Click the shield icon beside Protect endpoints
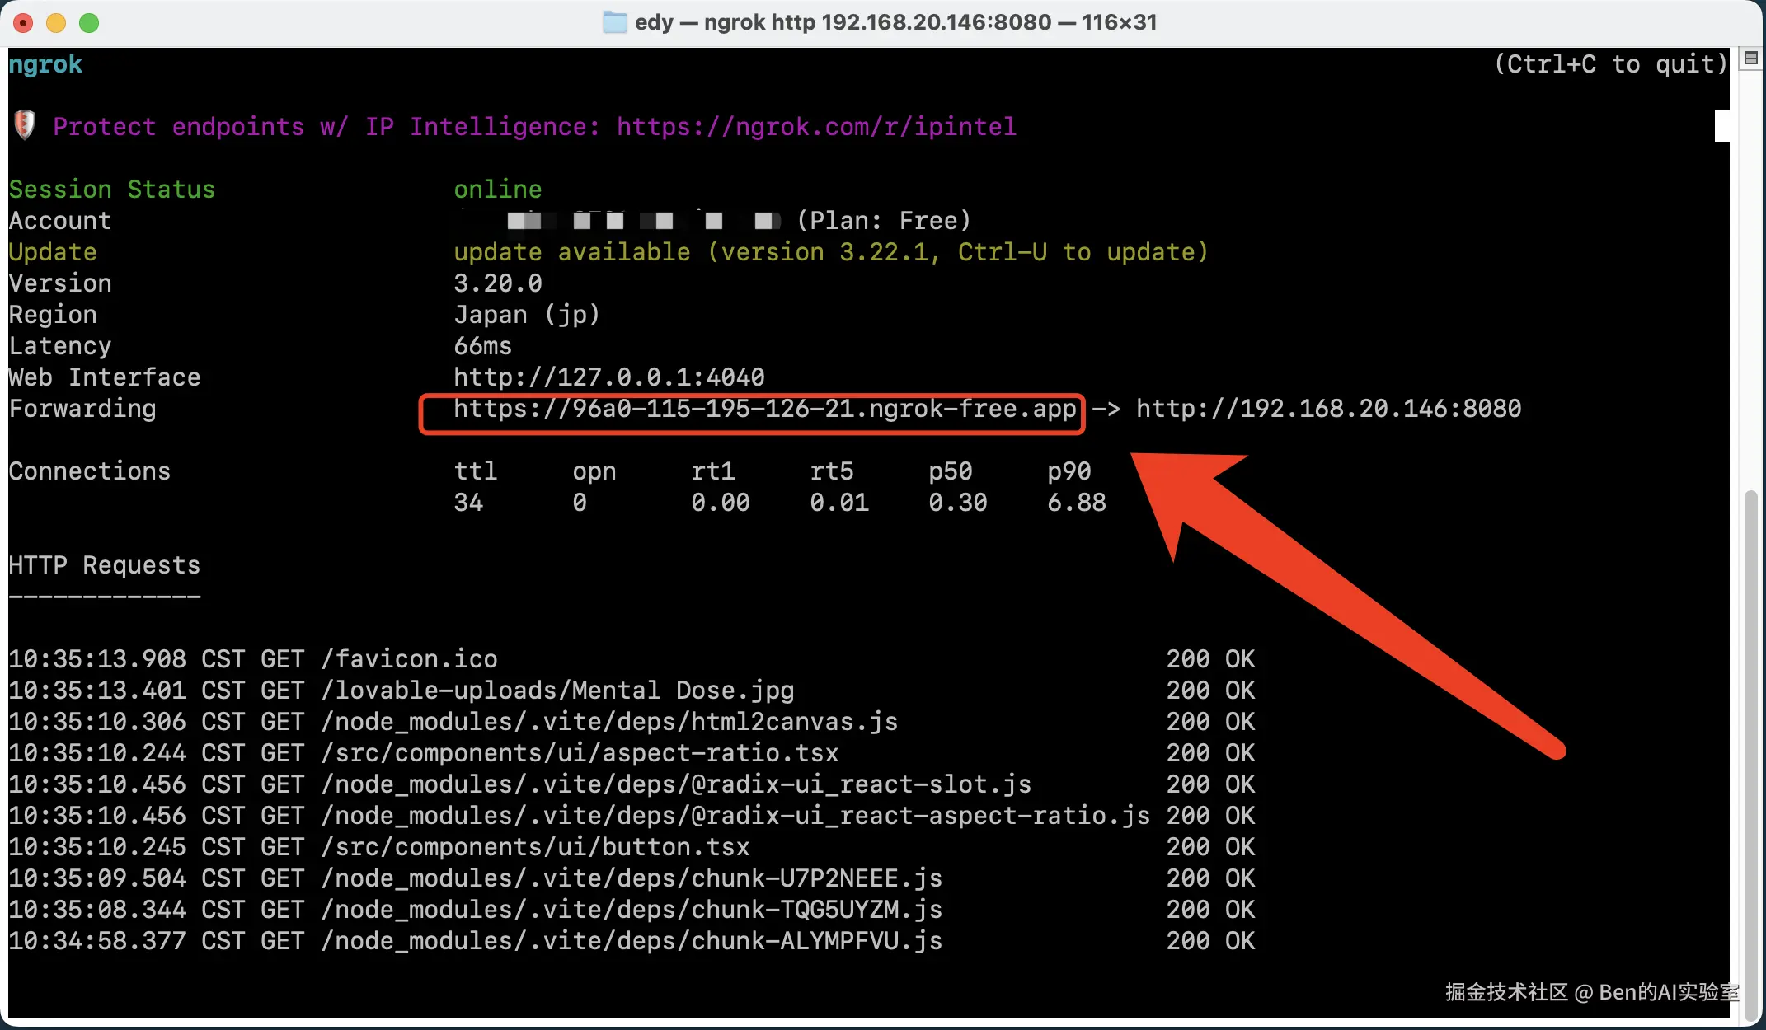 [25, 125]
